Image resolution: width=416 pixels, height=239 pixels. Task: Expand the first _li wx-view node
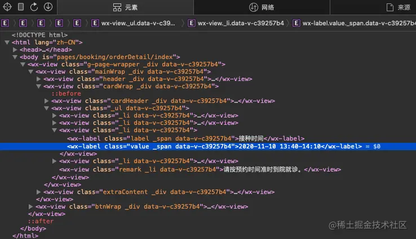coord(54,115)
